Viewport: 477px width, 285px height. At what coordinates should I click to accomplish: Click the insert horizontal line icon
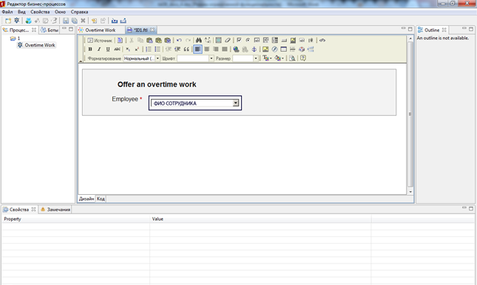292,49
